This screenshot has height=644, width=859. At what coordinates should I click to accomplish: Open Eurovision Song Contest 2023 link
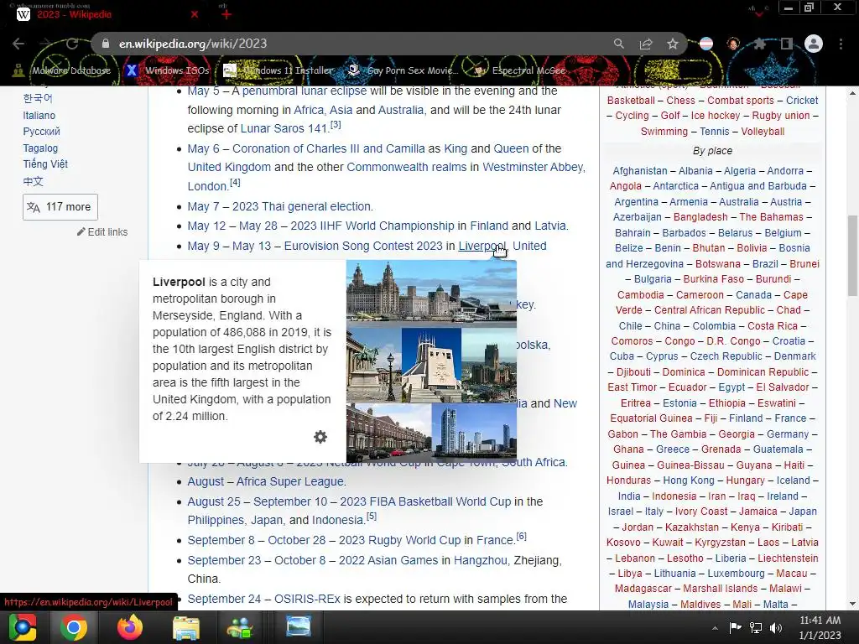pyautogui.click(x=363, y=246)
